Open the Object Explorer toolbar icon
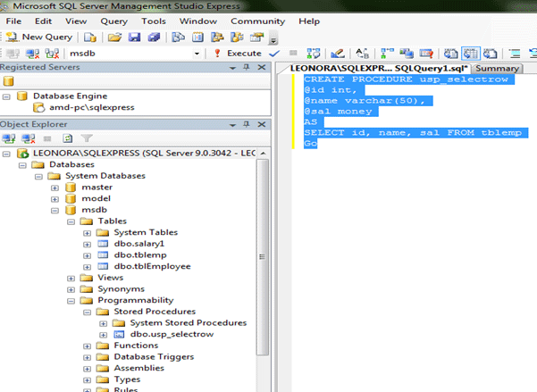The image size is (537, 392). pyautogui.click(x=217, y=37)
